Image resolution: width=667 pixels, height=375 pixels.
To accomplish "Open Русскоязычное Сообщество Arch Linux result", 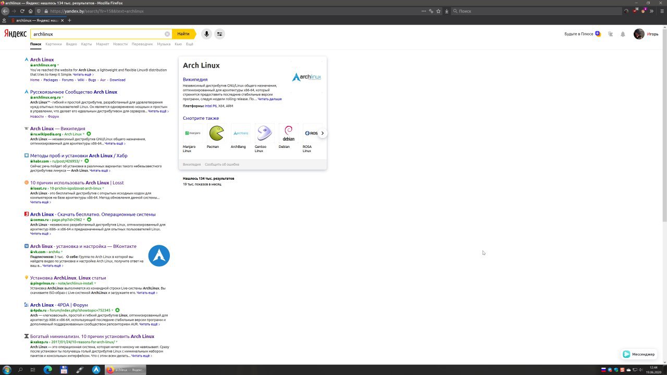I will click(x=73, y=92).
